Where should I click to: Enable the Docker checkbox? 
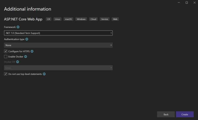coord(6,57)
